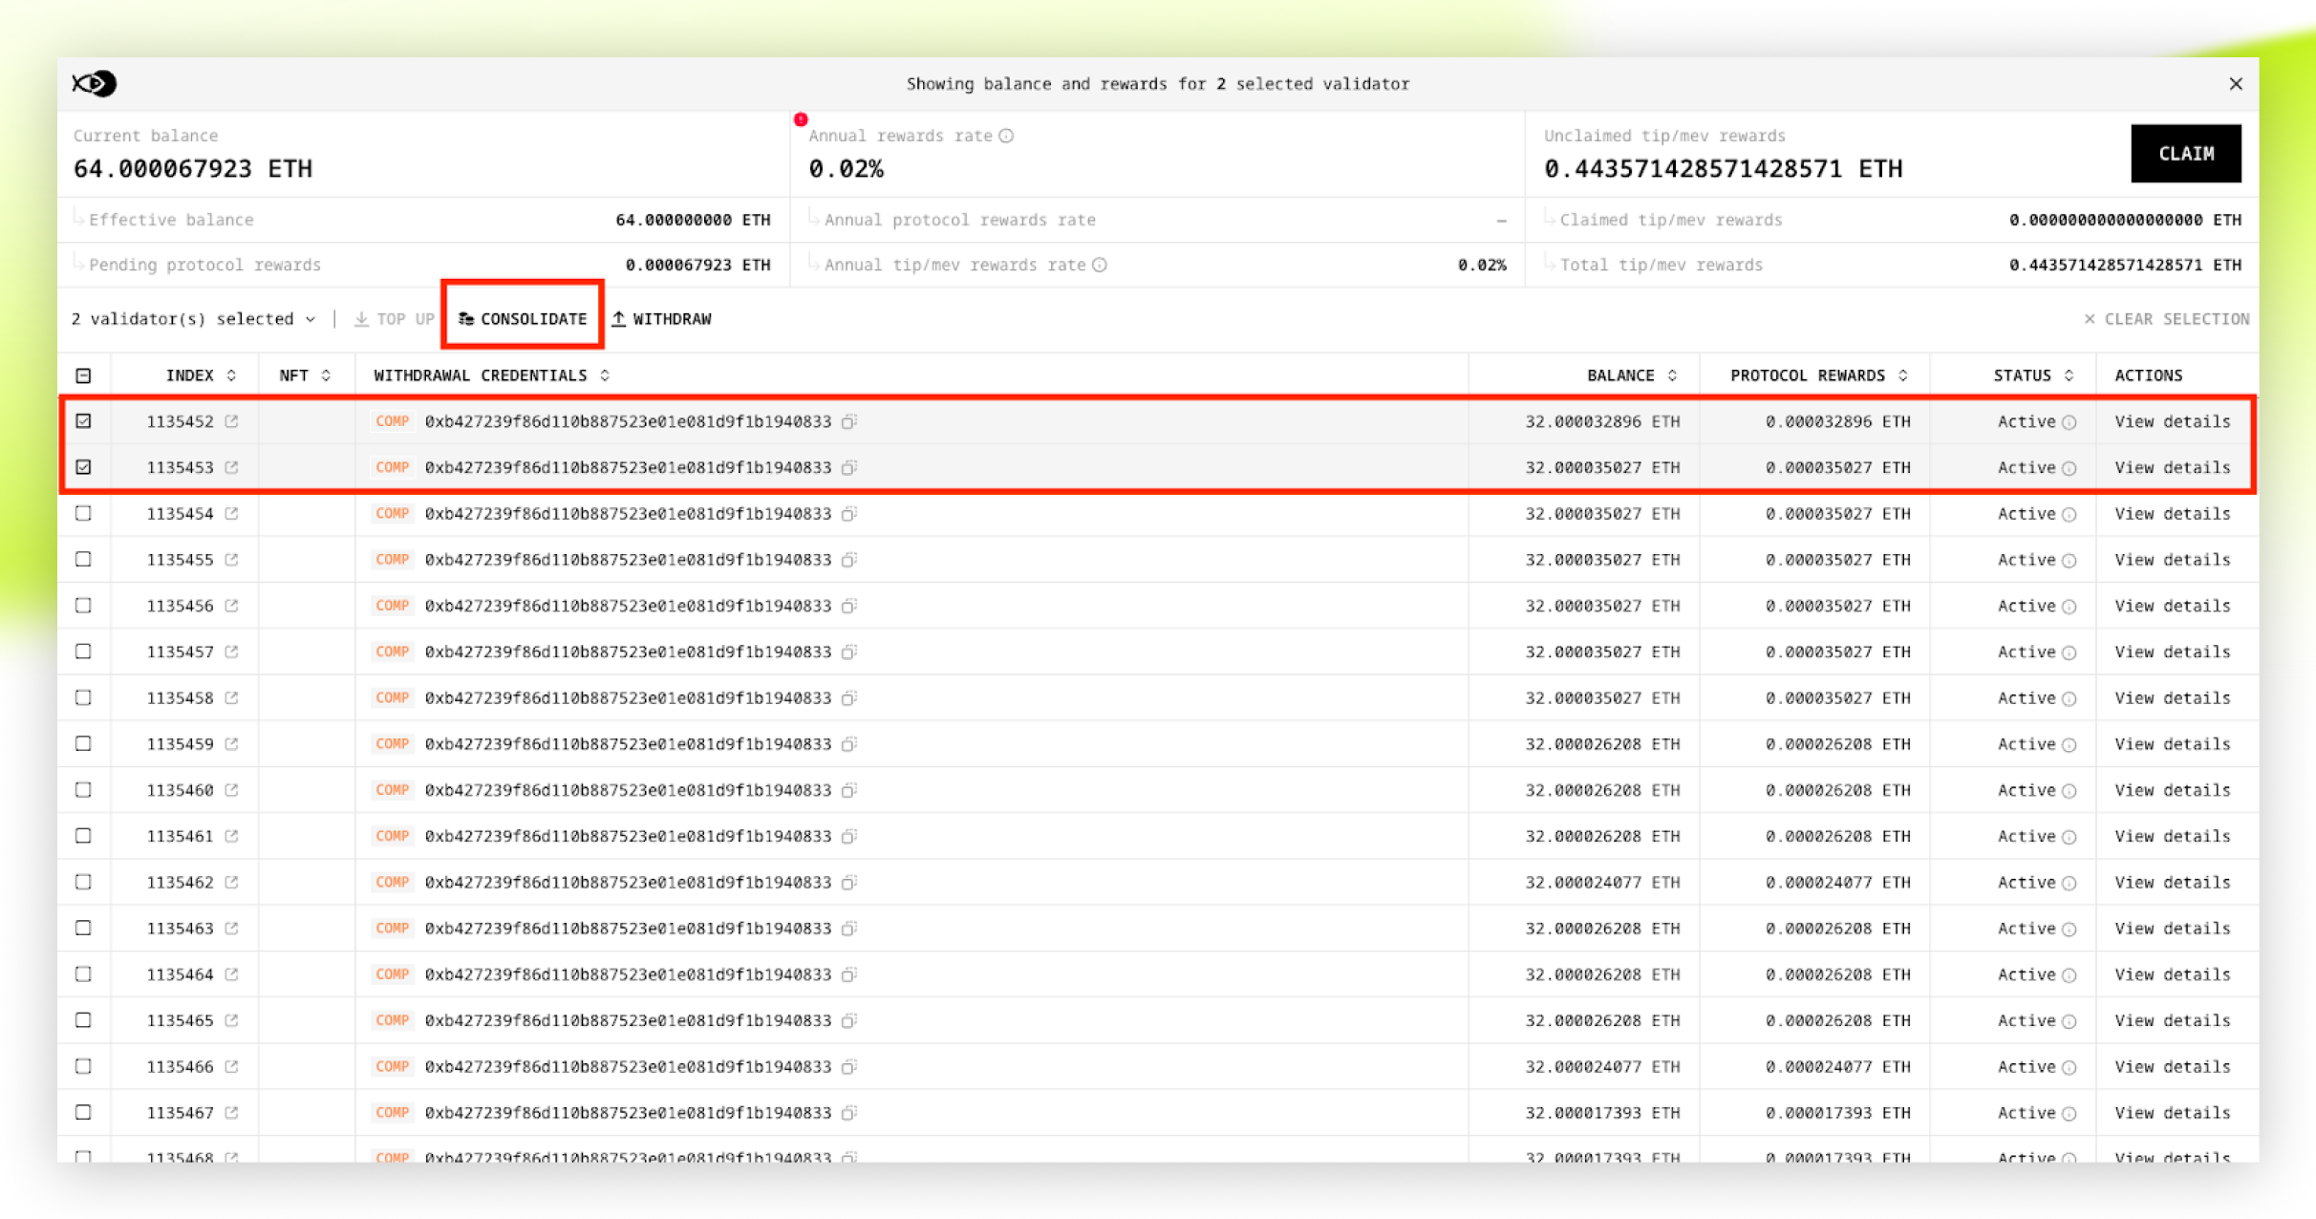Click the Consolidate validators icon

pyautogui.click(x=467, y=319)
